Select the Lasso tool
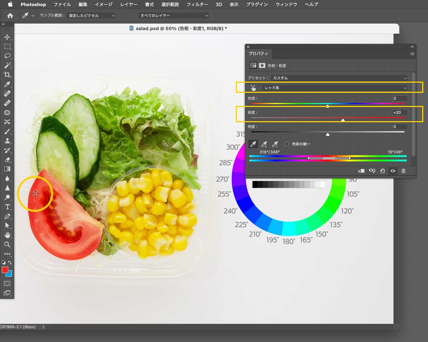The width and height of the screenshot is (428, 342). coord(7,56)
